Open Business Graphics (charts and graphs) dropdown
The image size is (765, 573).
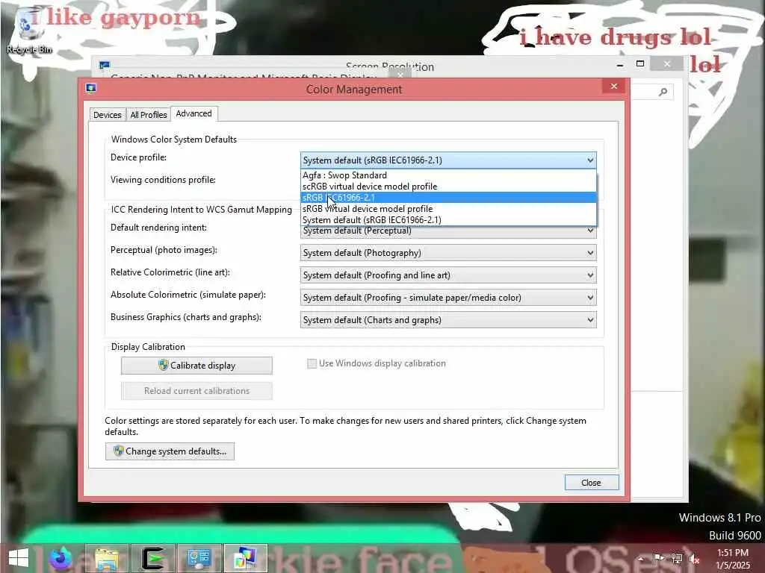[x=448, y=320]
